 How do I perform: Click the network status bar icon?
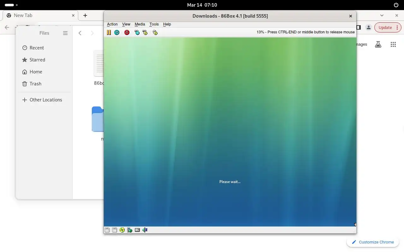pyautogui.click(x=130, y=230)
